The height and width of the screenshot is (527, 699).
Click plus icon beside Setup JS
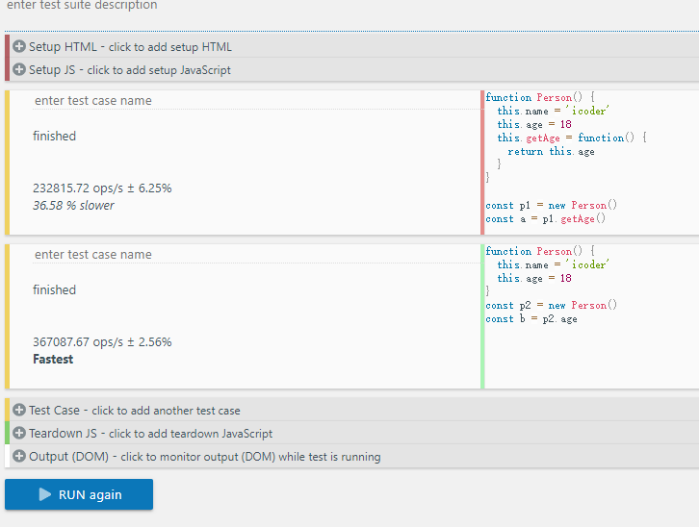(x=19, y=69)
